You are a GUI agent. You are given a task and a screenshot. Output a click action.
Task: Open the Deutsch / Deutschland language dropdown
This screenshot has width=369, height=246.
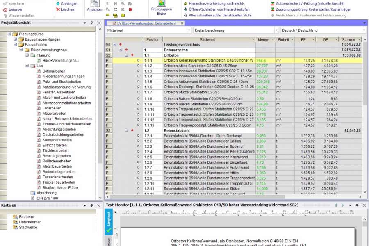coord(364,30)
